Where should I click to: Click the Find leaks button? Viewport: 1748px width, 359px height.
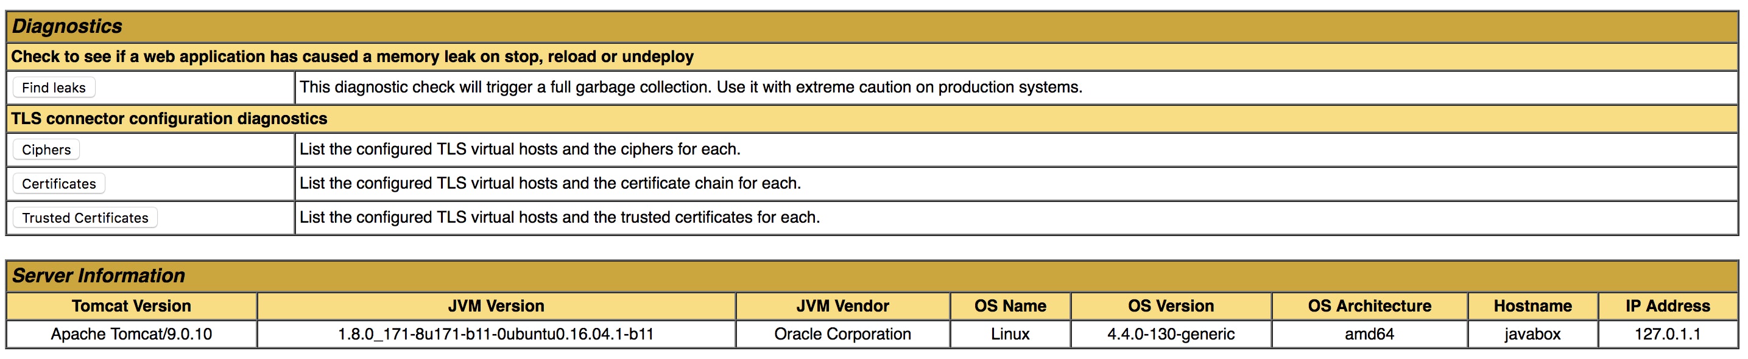(54, 88)
